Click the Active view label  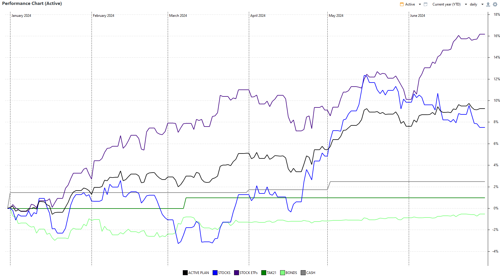click(410, 4)
